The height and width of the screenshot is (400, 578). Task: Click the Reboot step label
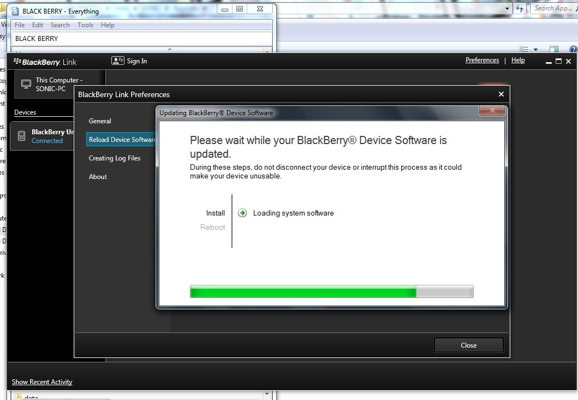pos(213,227)
